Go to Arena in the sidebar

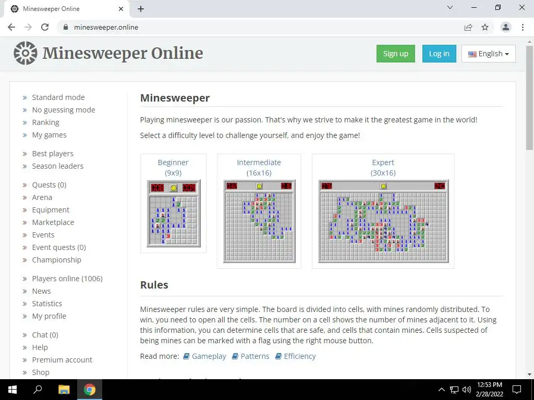42,197
